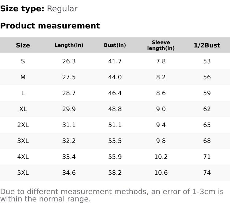Click the 1/2Bust value 74
The width and height of the screenshot is (230, 210).
click(207, 173)
